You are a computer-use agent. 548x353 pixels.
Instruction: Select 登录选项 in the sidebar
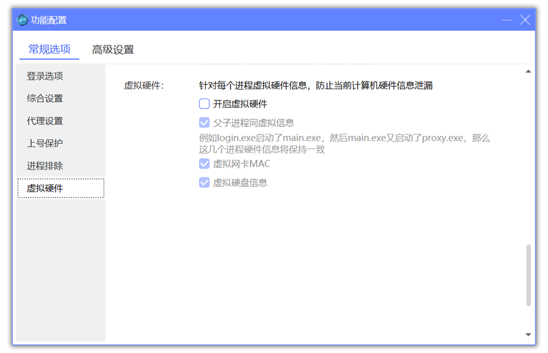click(x=45, y=76)
